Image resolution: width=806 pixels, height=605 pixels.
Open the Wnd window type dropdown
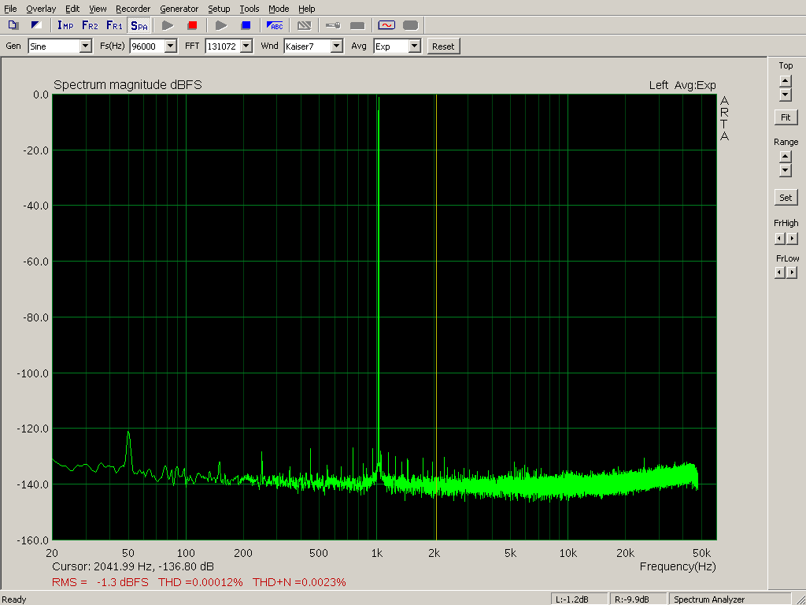pos(337,46)
